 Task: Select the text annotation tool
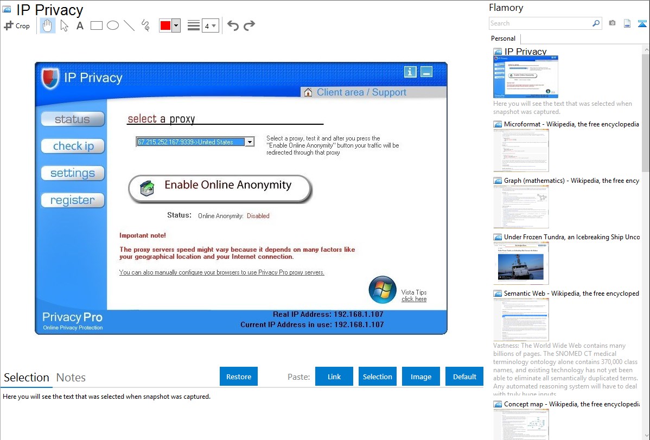[80, 25]
